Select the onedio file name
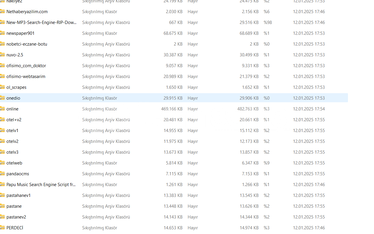This screenshot has width=374, height=234. (13, 98)
